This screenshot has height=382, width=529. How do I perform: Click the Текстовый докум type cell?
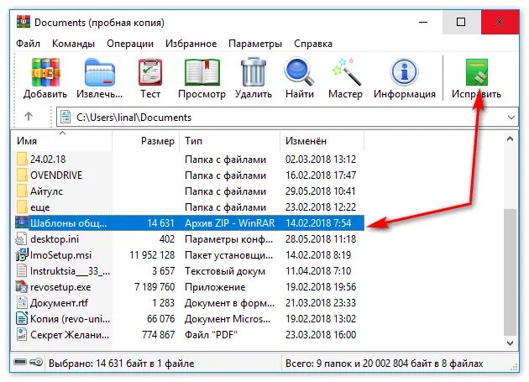point(225,270)
